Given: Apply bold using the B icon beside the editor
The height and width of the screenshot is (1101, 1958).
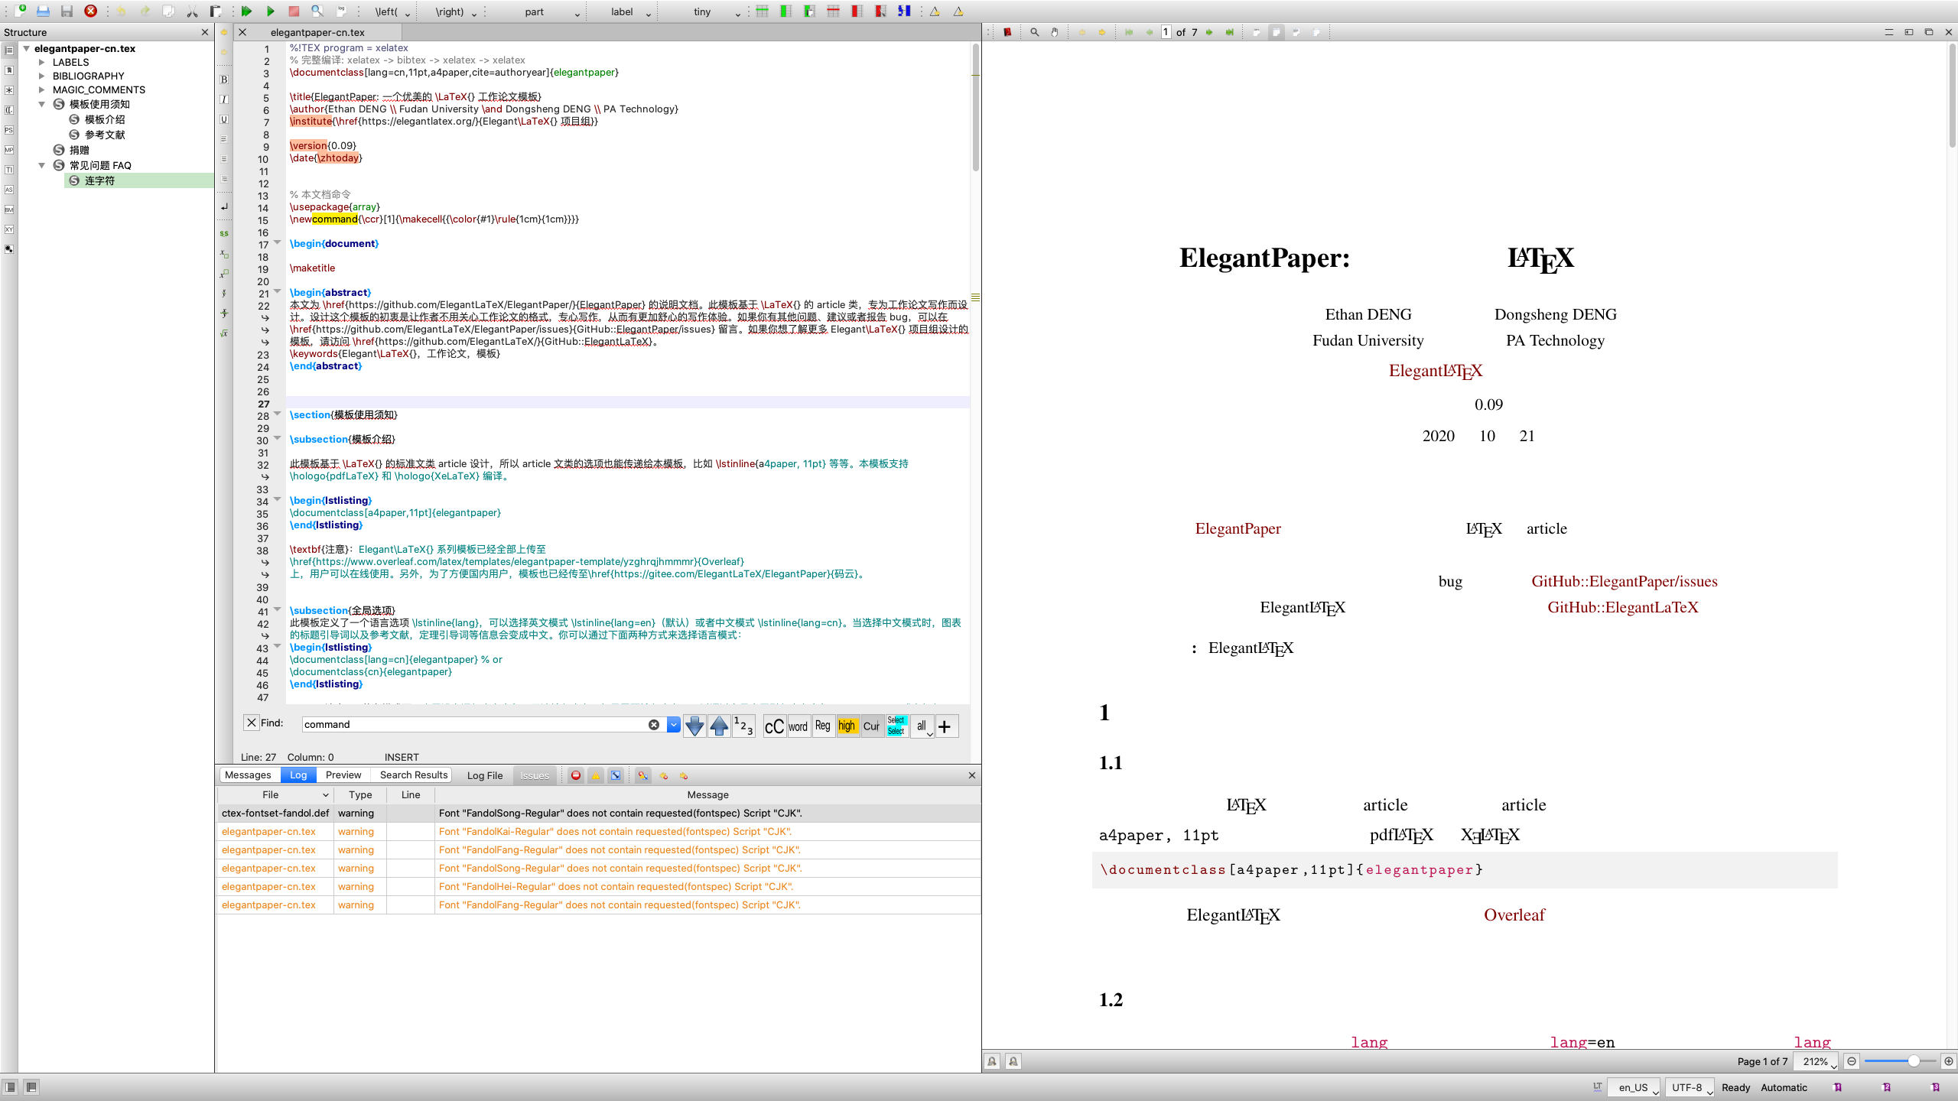Looking at the screenshot, I should click(x=224, y=79).
